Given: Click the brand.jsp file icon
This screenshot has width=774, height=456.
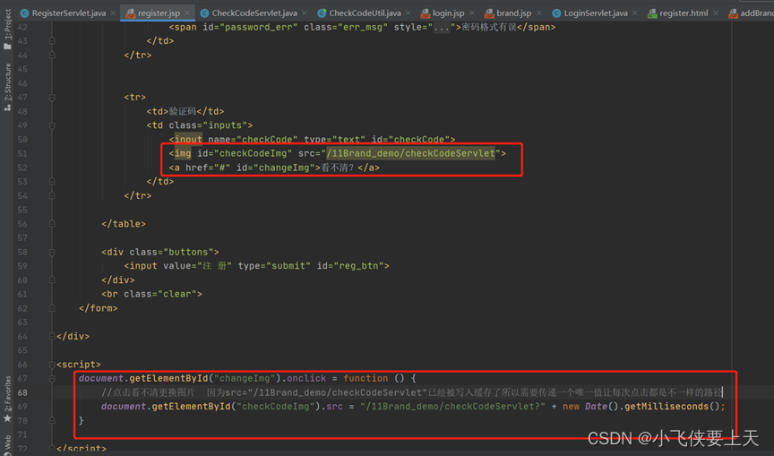Looking at the screenshot, I should [x=489, y=13].
